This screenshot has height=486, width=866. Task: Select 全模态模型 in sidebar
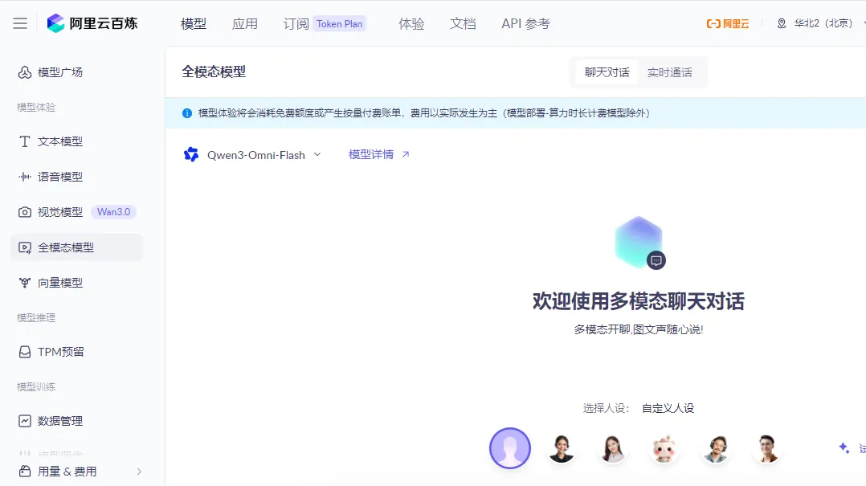tap(77, 247)
